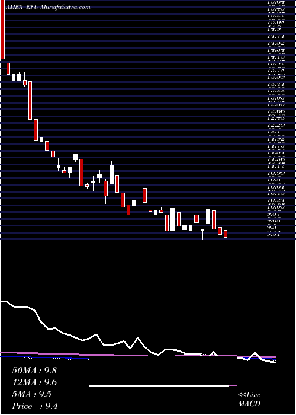Viewport: 296px width, 415px height.
Task: Click the <<Live MACD label
Action: pyautogui.click(x=249, y=400)
